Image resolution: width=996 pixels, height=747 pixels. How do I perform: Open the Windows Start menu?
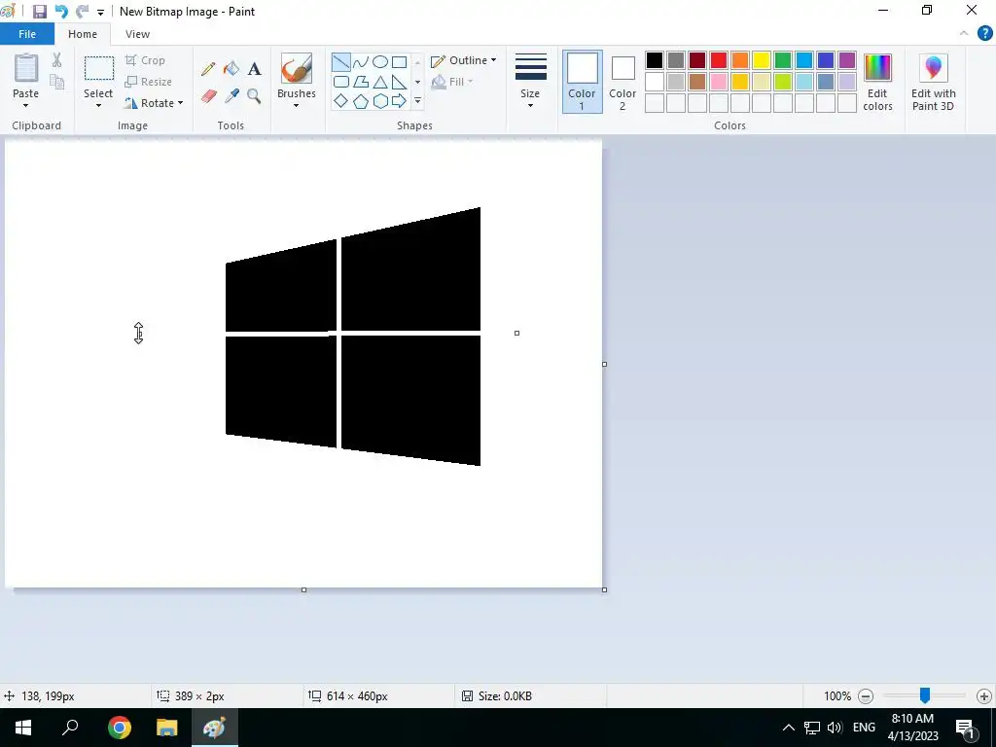23,728
